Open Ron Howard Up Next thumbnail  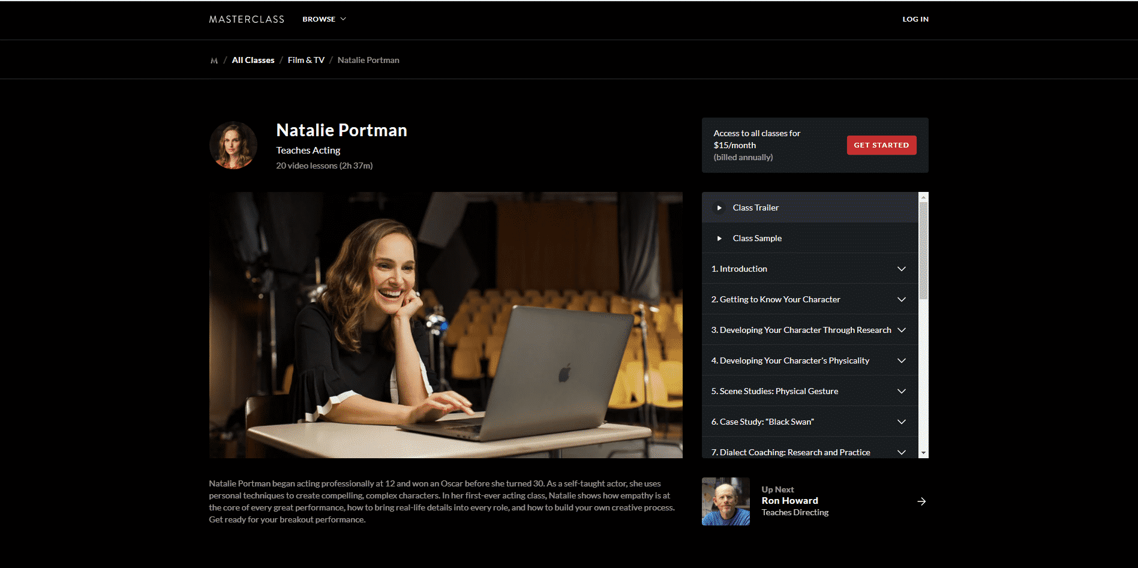(x=726, y=501)
